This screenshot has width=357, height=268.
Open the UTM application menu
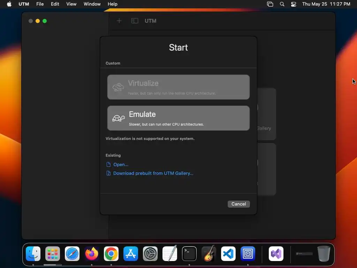click(x=24, y=4)
